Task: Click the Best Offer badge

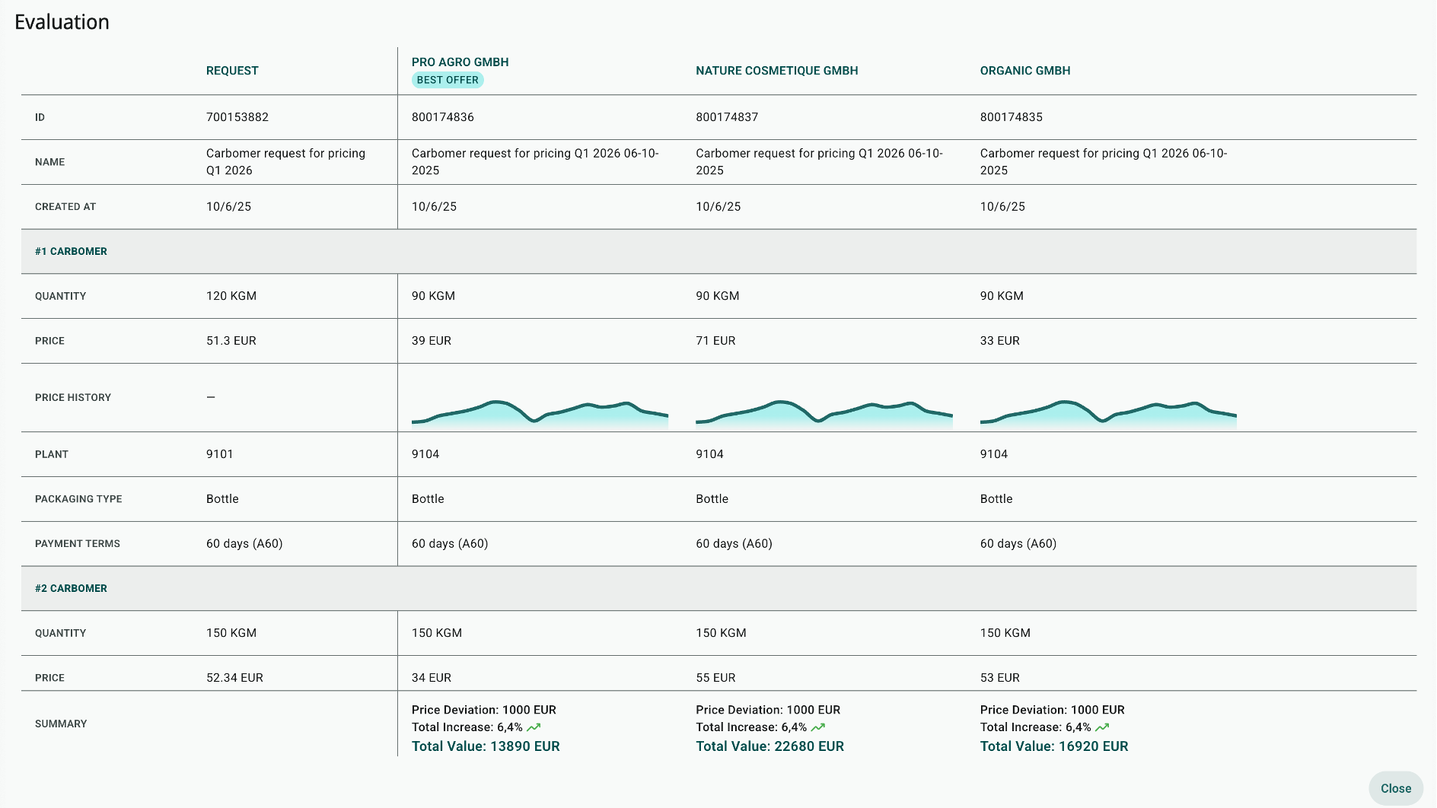Action: pyautogui.click(x=448, y=80)
